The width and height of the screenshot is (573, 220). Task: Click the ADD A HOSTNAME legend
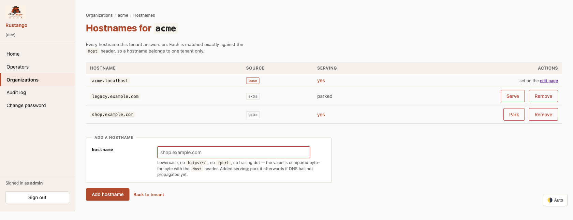(114, 138)
